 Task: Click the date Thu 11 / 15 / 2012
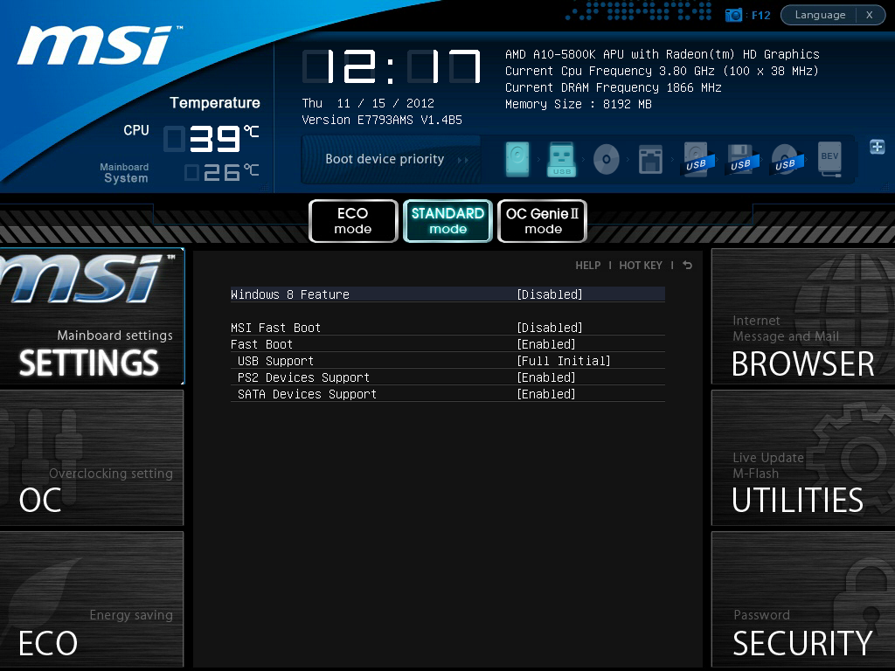coord(368,103)
